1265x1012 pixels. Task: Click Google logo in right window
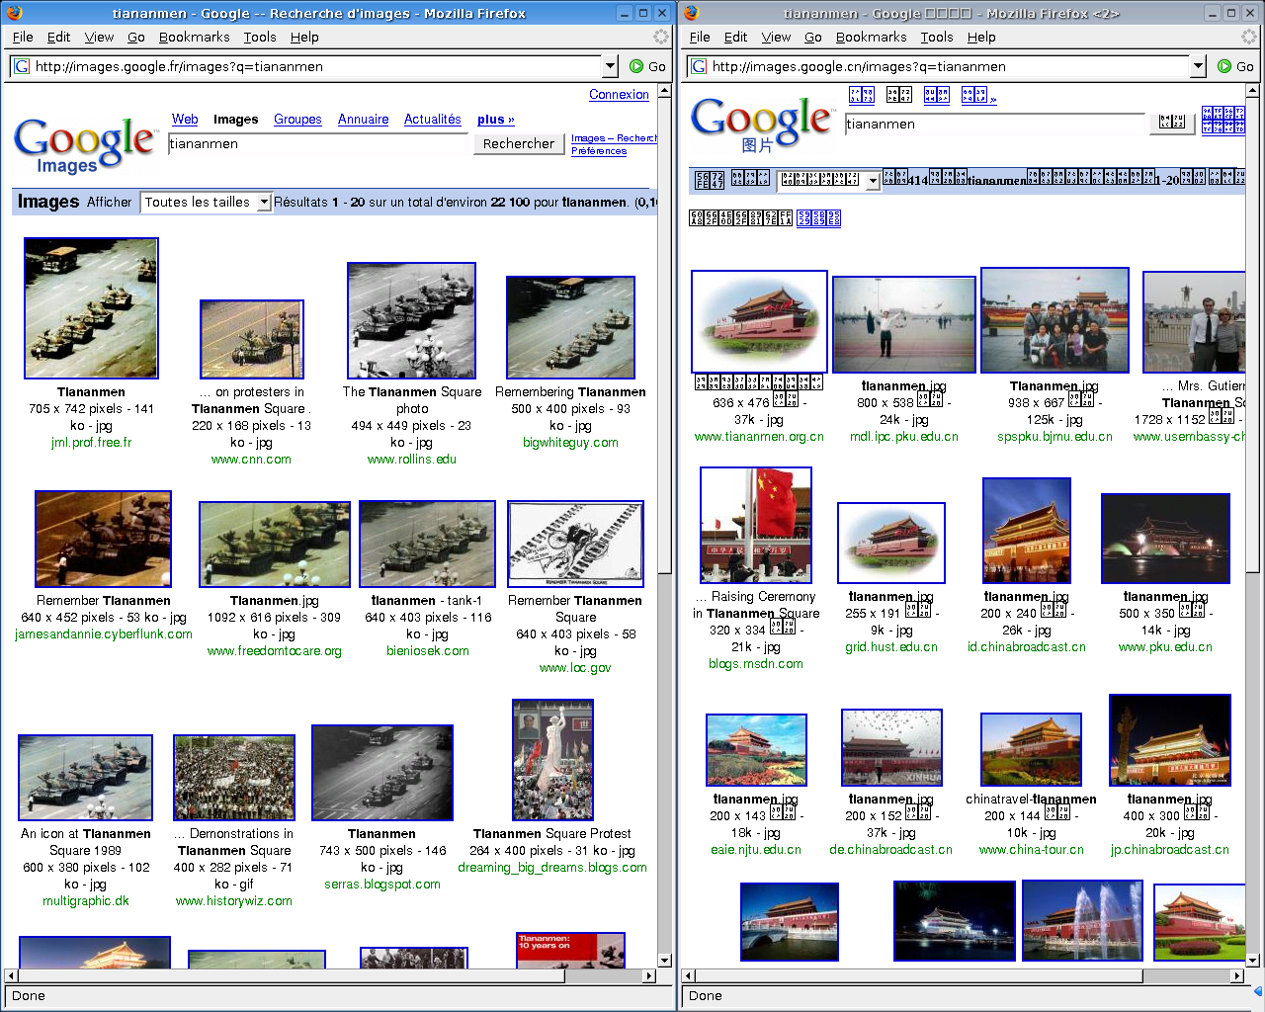762,125
